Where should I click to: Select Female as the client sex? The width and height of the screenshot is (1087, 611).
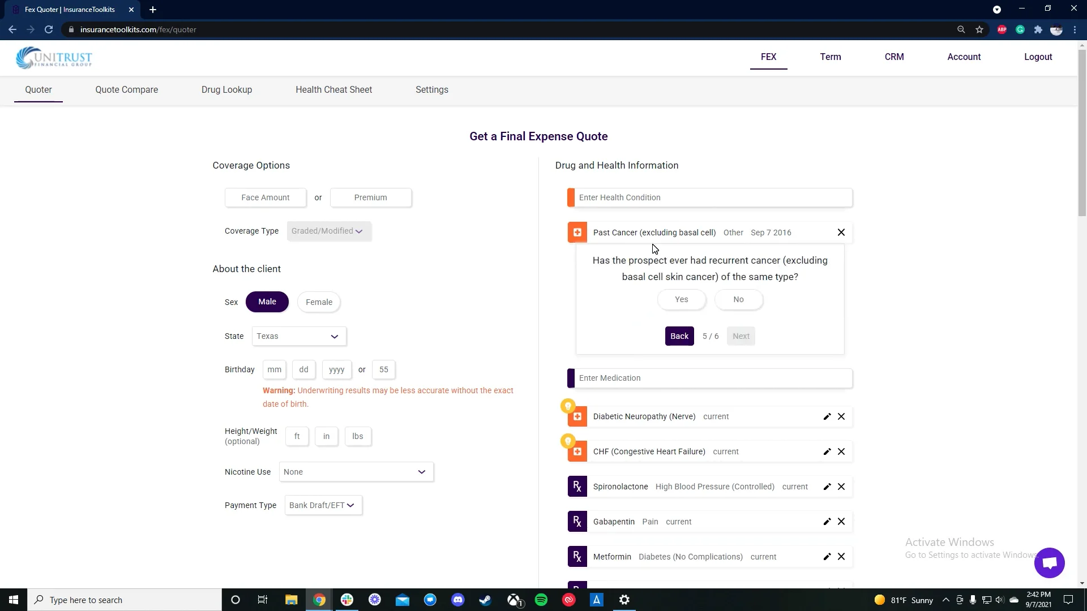(x=319, y=302)
